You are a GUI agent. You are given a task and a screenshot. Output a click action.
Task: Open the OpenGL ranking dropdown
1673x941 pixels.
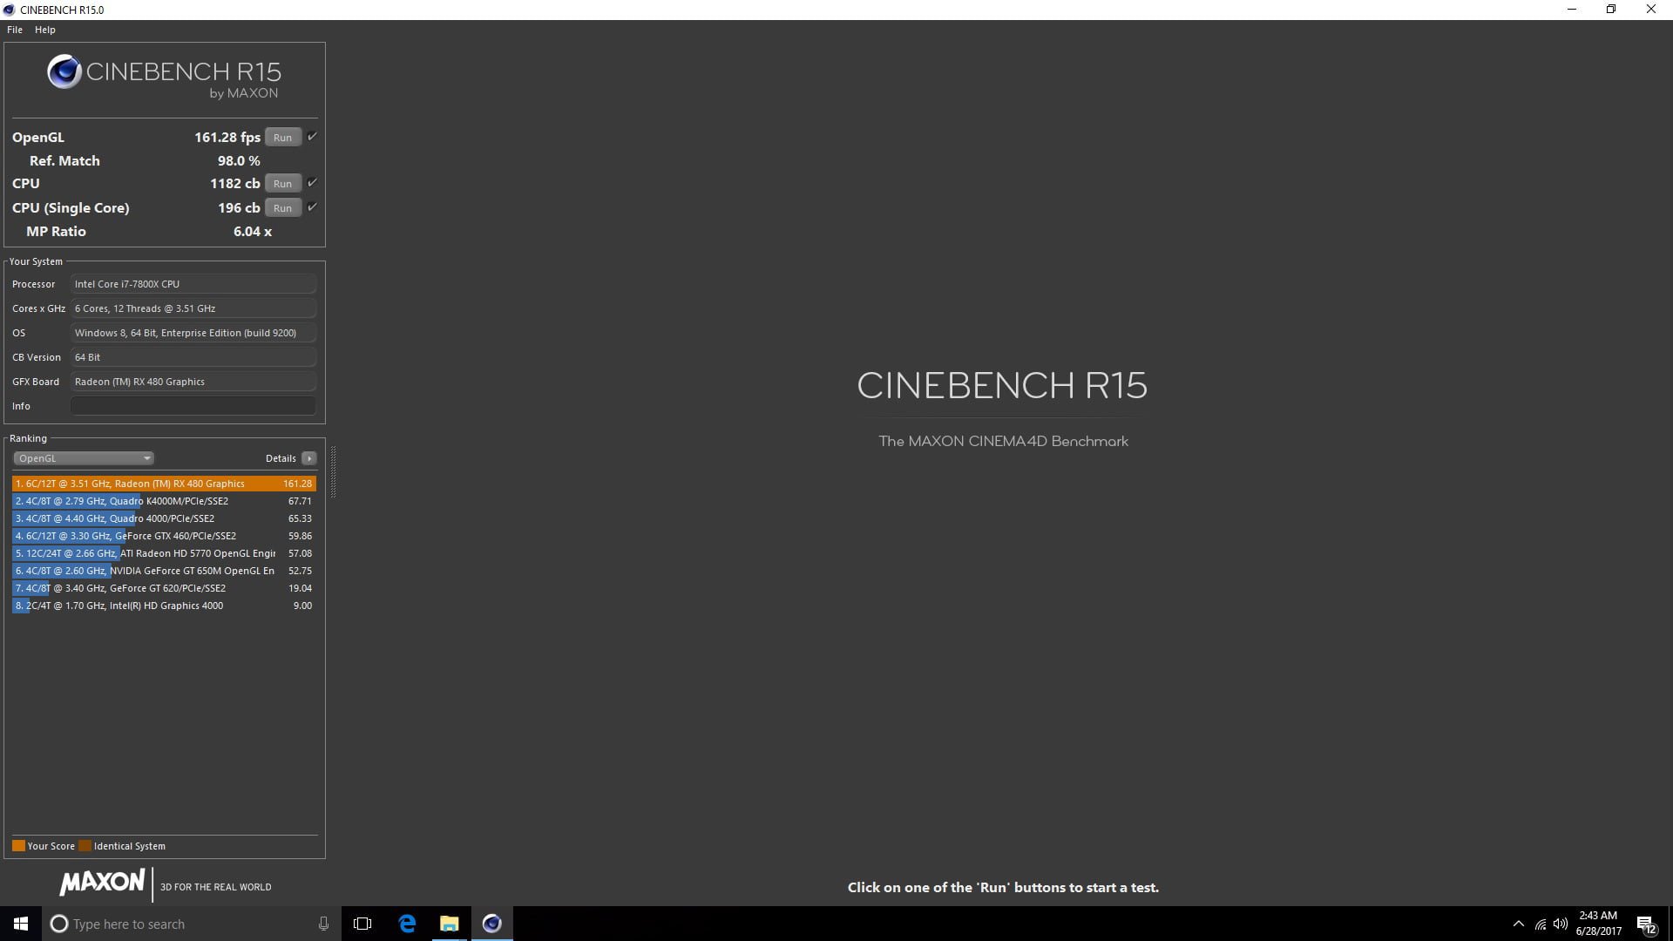pyautogui.click(x=84, y=458)
